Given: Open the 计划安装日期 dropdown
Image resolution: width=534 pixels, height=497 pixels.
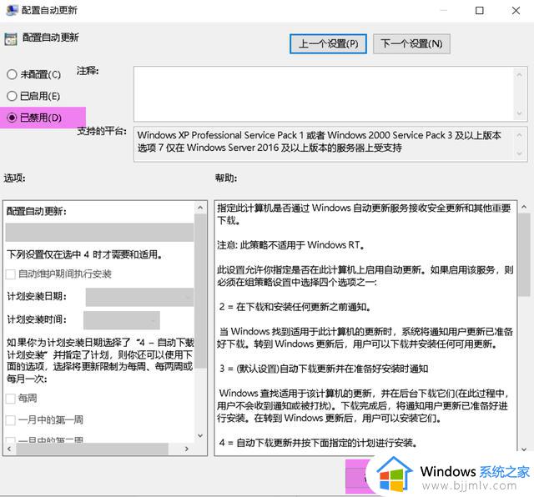Looking at the screenshot, I should pyautogui.click(x=139, y=297).
